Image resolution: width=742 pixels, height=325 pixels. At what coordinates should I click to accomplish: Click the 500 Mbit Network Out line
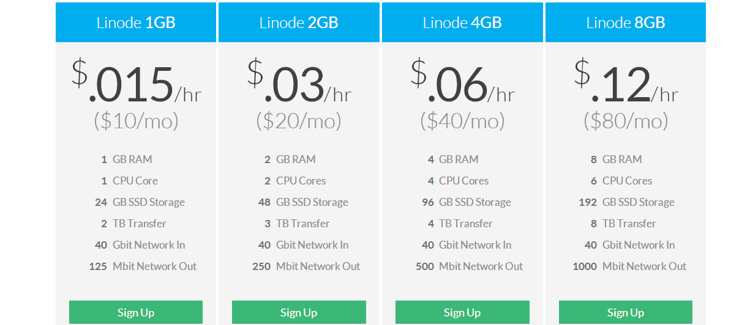click(x=470, y=266)
